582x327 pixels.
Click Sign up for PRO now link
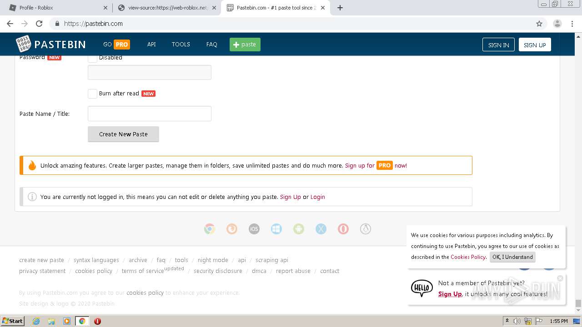pyautogui.click(x=376, y=166)
